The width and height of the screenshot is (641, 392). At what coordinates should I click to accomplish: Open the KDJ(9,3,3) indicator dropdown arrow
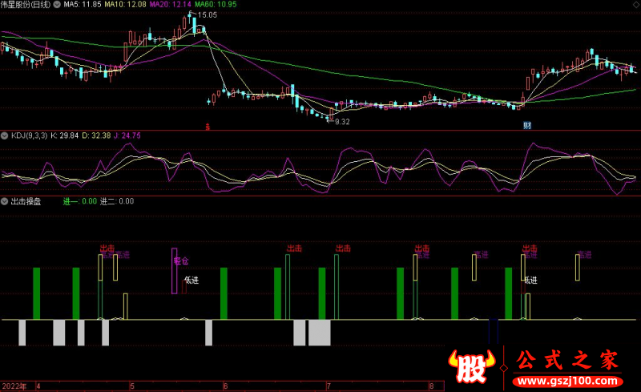pyautogui.click(x=5, y=135)
